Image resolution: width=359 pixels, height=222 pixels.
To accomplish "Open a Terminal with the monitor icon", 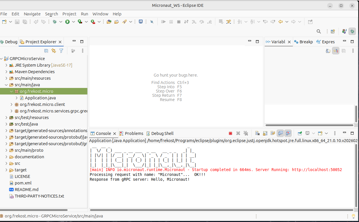I will 141,22.
